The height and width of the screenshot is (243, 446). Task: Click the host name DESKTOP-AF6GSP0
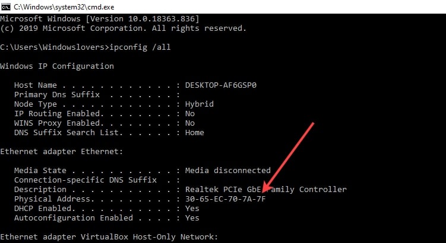(221, 85)
